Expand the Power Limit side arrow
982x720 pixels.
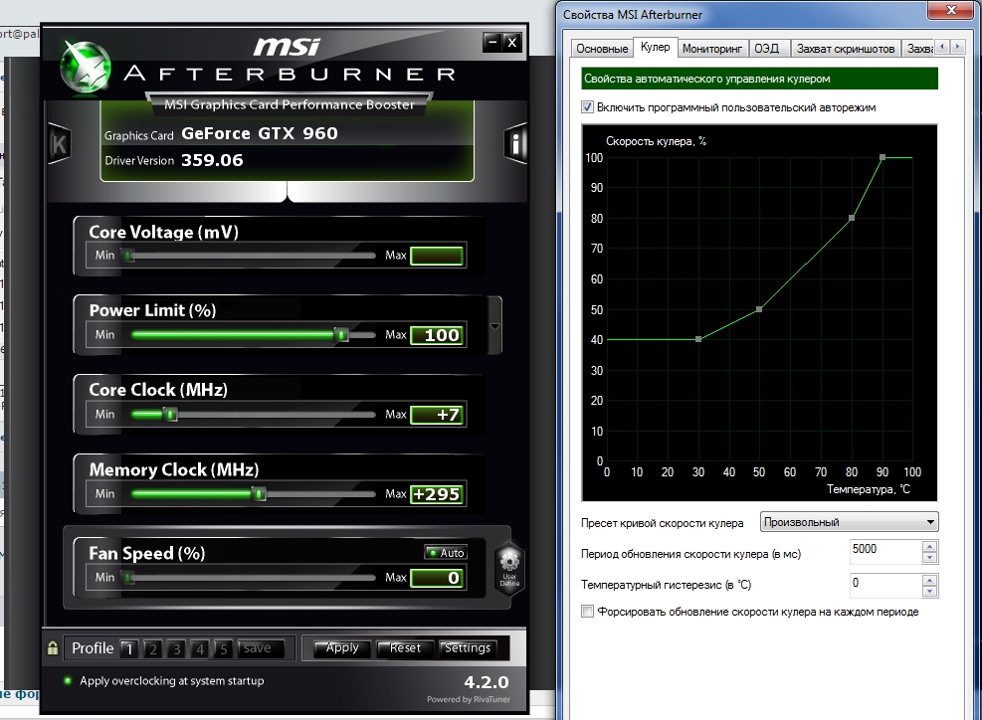click(x=494, y=326)
